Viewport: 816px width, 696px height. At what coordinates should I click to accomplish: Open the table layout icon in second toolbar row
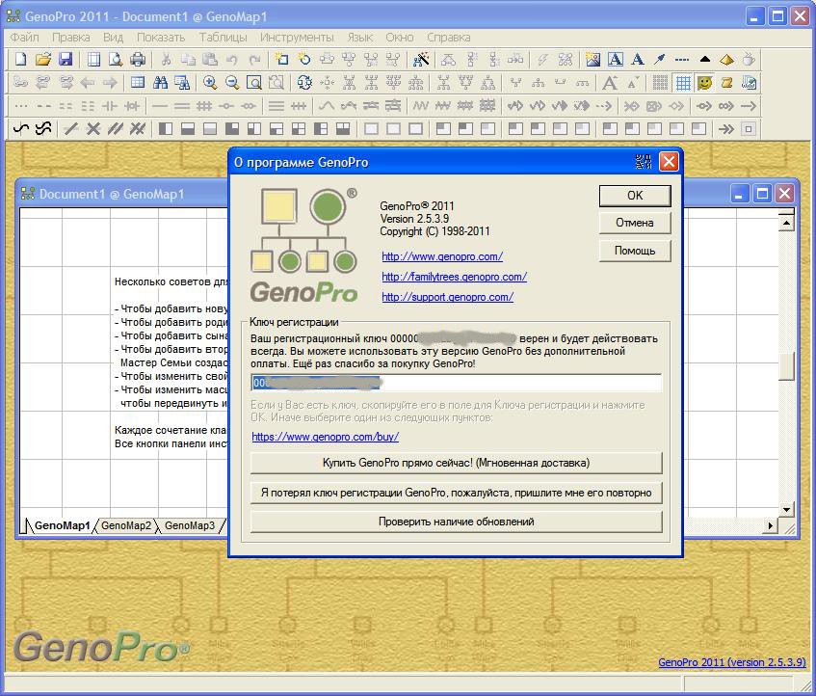pos(138,82)
